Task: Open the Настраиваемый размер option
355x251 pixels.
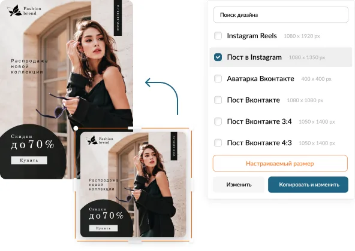Action: (x=280, y=163)
